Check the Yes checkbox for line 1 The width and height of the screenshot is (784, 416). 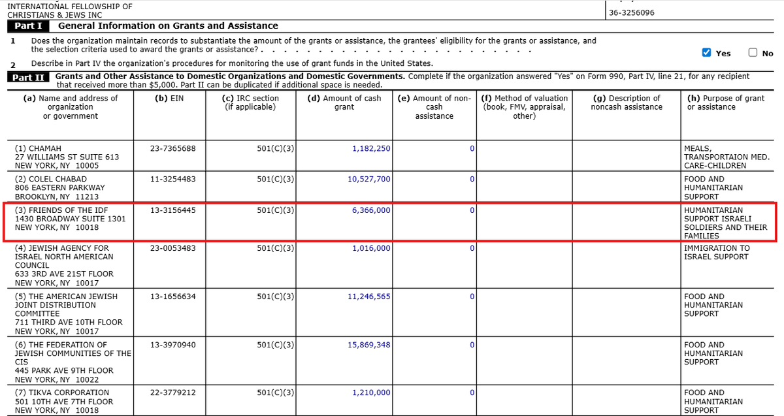coord(706,53)
